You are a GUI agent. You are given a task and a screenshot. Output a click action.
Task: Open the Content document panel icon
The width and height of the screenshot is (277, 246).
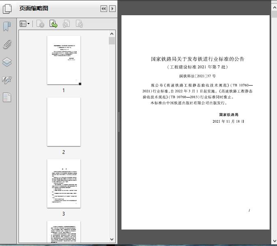[x=7, y=97]
